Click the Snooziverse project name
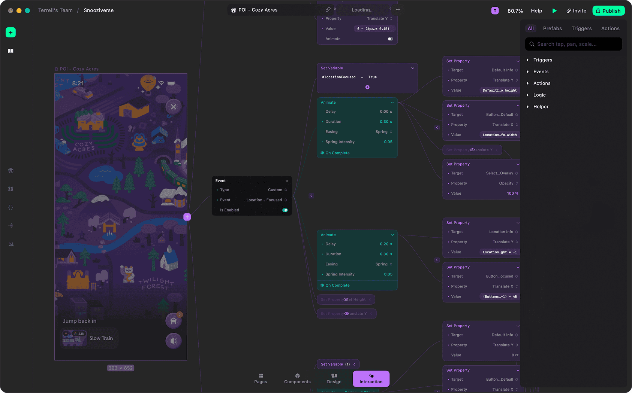Image resolution: width=632 pixels, height=393 pixels. 99,10
